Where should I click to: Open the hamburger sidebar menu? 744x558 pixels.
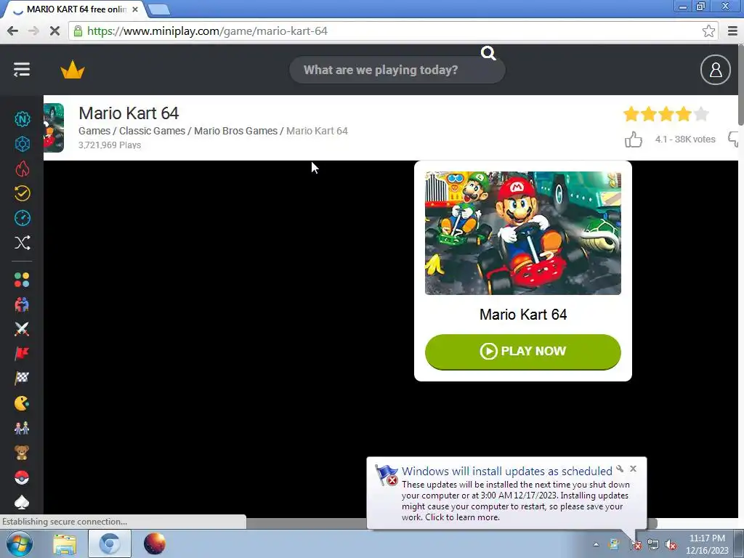pyautogui.click(x=22, y=70)
